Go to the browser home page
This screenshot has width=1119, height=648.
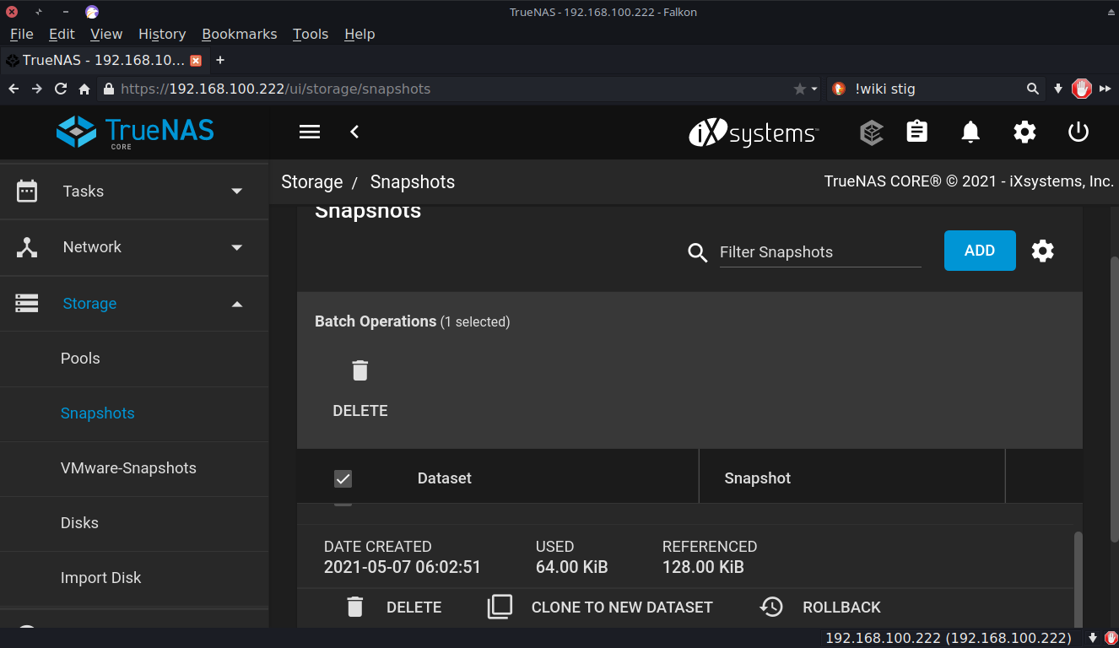coord(84,89)
